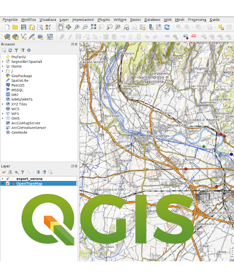Screen dimensions: 234x278
Task: Click the New Spatial Bookmark icon
Action: 151,27
